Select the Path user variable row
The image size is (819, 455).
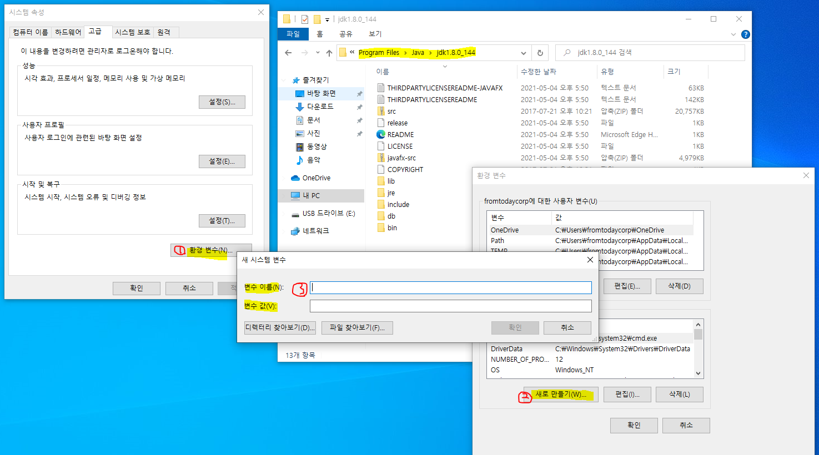tap(590, 241)
